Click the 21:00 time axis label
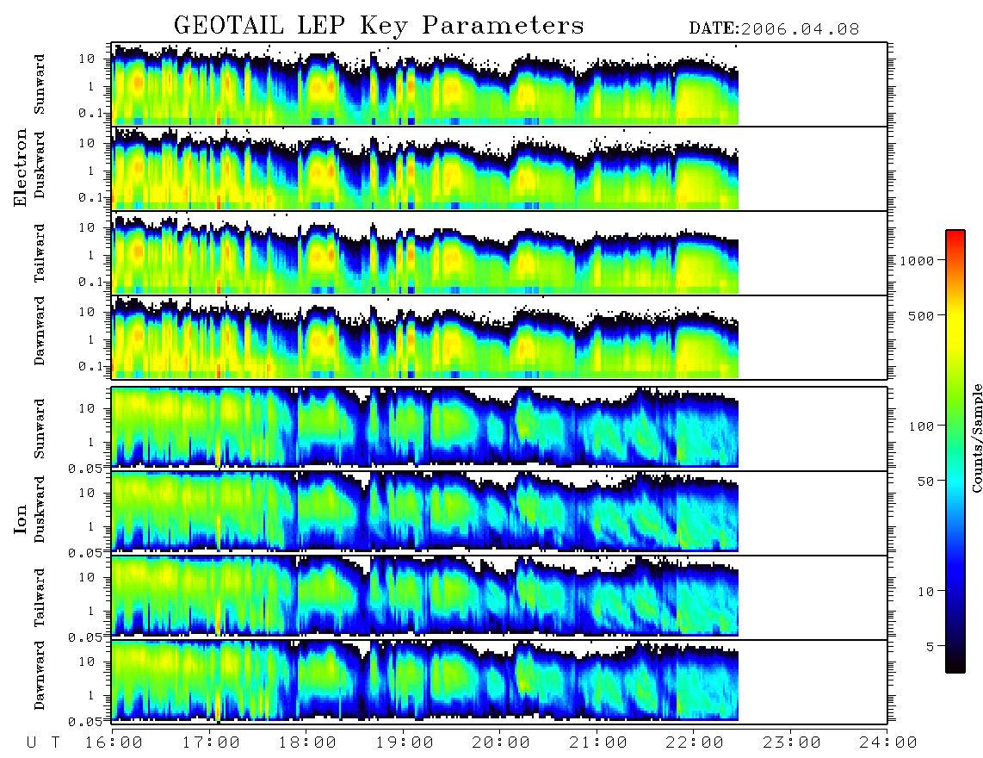 pos(597,742)
